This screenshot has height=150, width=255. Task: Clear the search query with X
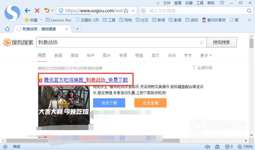pyautogui.click(x=201, y=43)
